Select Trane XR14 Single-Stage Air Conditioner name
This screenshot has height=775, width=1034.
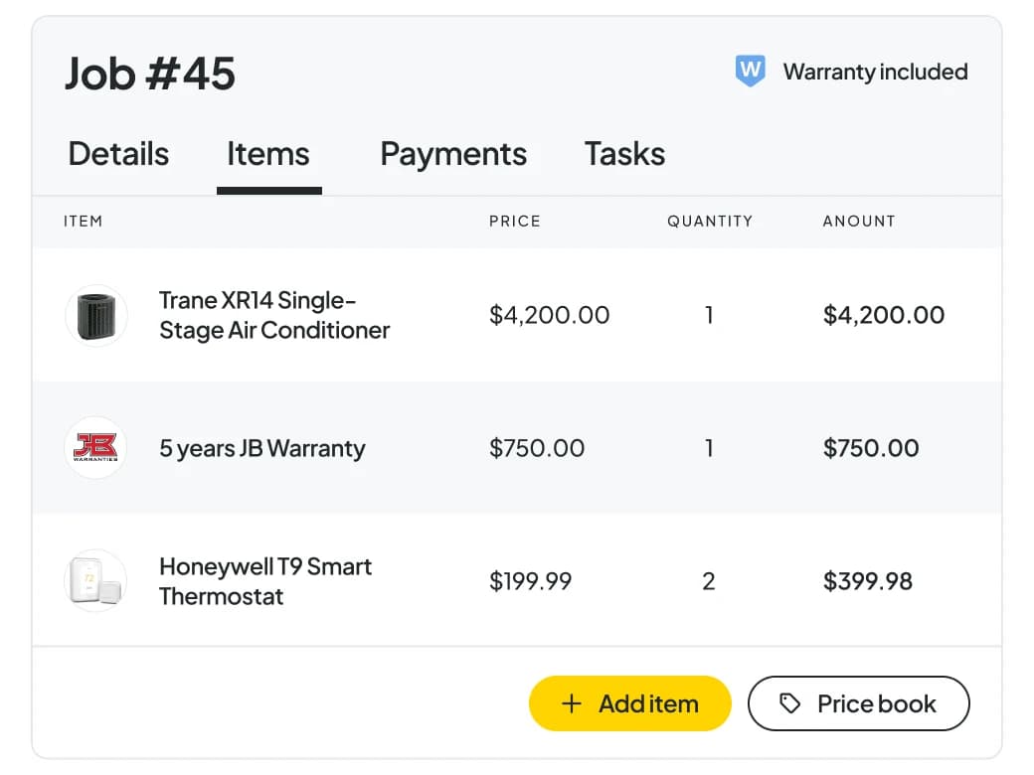tap(274, 316)
